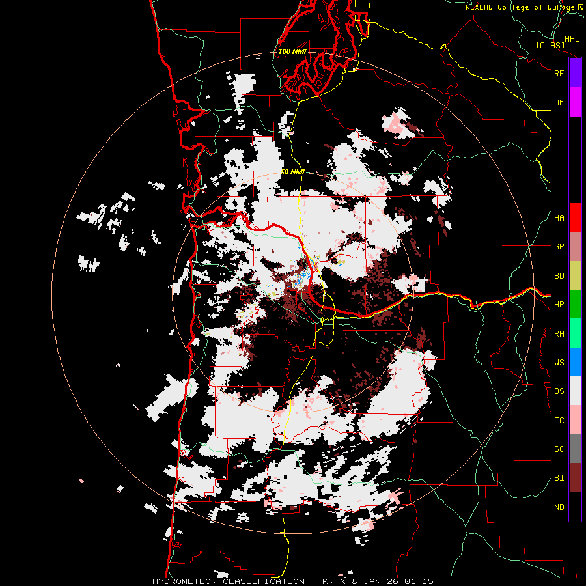This screenshot has height=586, width=586.
Task: Click the DS legend label
Action: (559, 391)
